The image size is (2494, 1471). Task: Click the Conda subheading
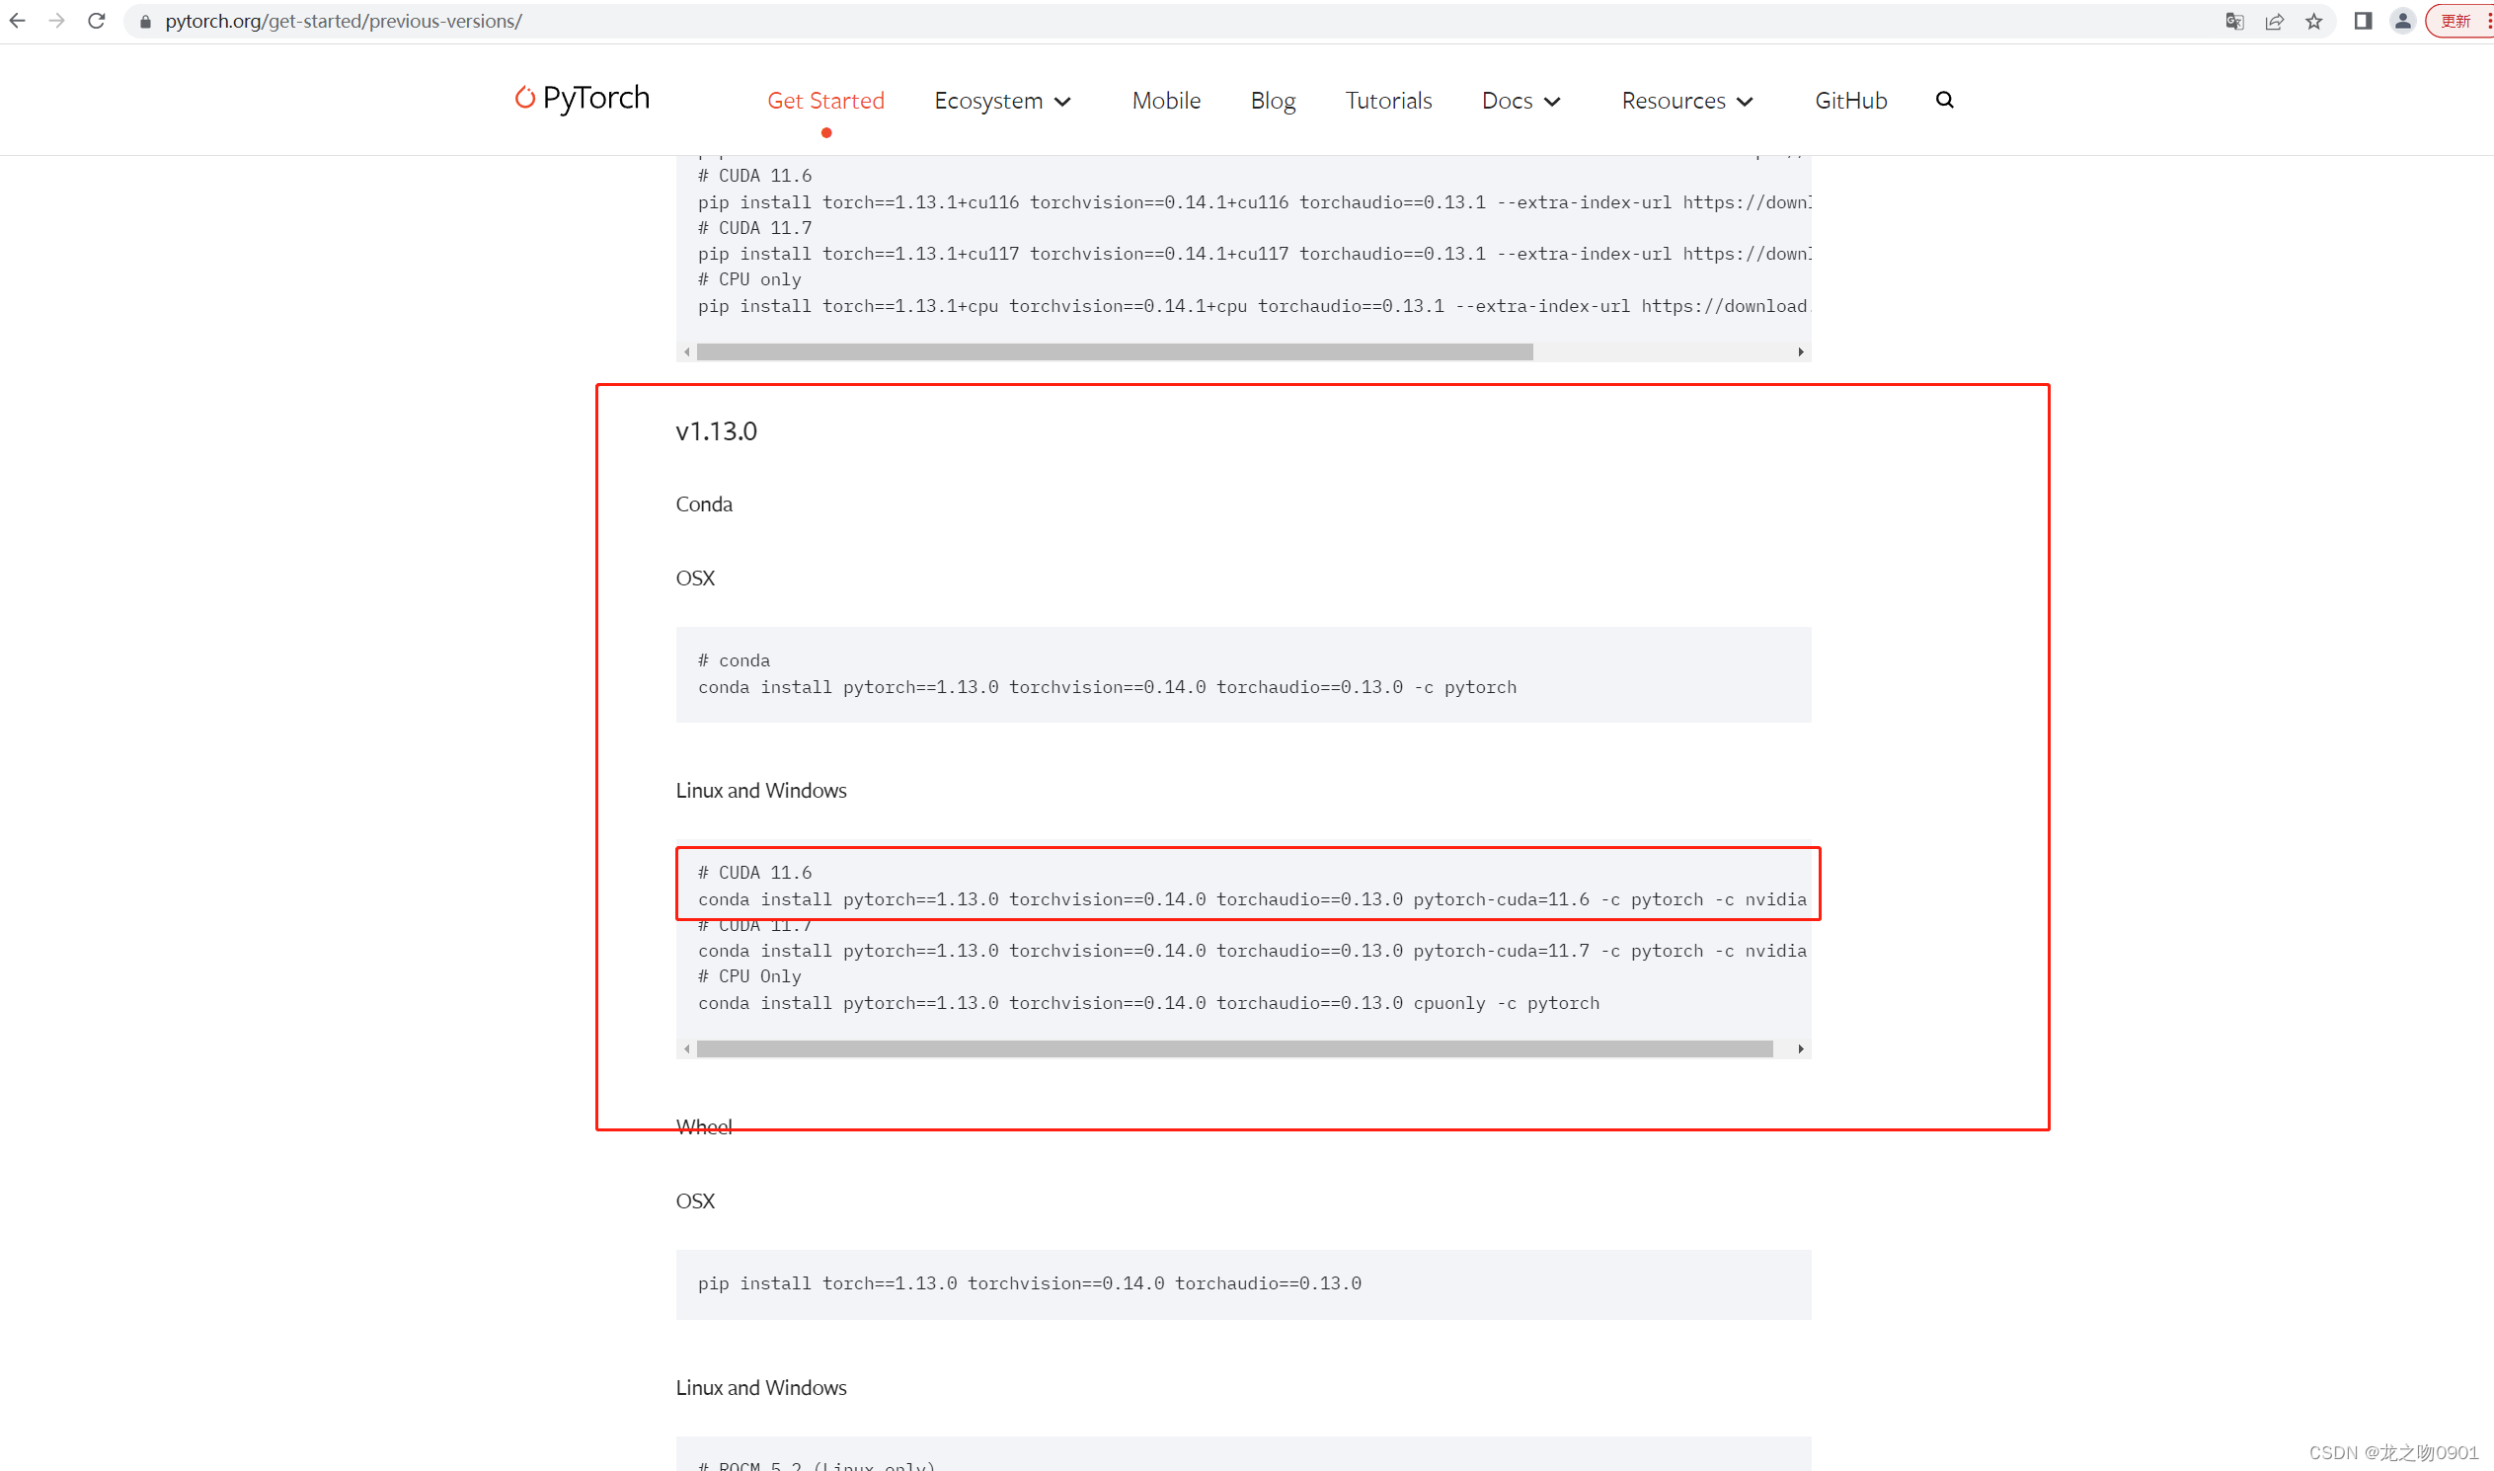[704, 504]
